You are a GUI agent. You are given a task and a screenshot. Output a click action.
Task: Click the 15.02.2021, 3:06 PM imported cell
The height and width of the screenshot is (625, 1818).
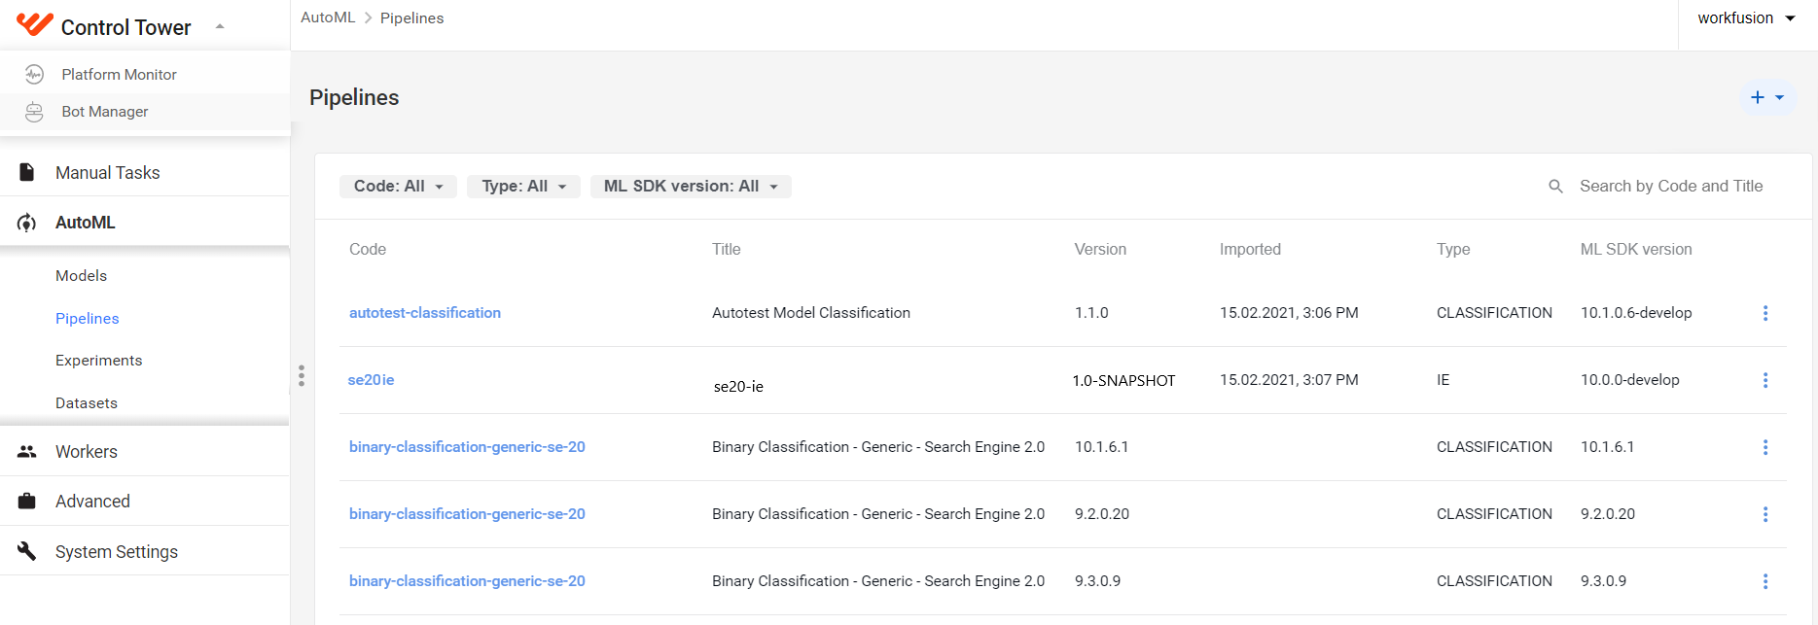1289,313
